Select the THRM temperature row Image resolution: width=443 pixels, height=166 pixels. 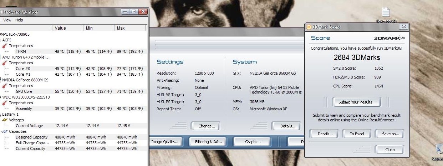click(73, 51)
